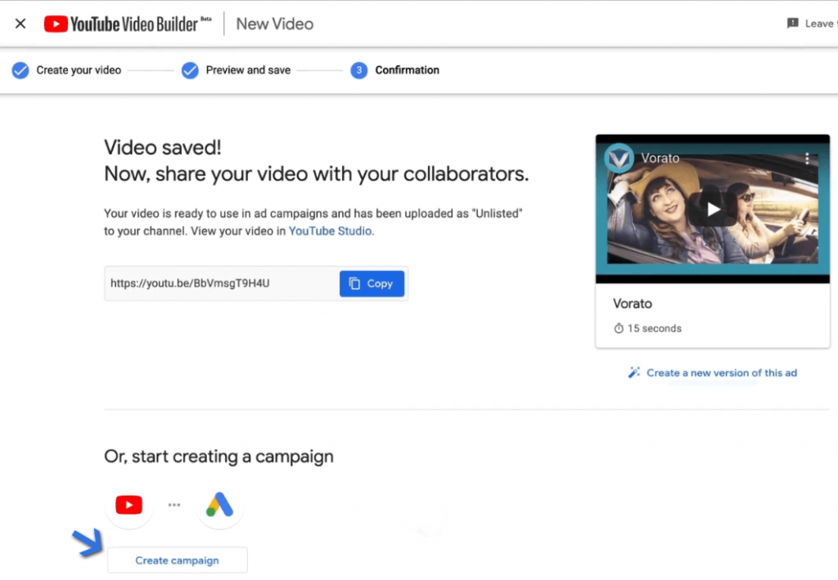Open the video preview three-dot menu
Image resolution: width=838 pixels, height=580 pixels.
(x=807, y=158)
